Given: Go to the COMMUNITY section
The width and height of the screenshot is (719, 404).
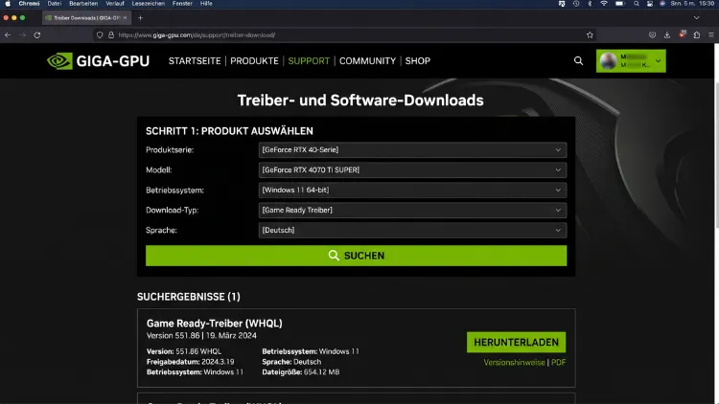Looking at the screenshot, I should pyautogui.click(x=367, y=61).
